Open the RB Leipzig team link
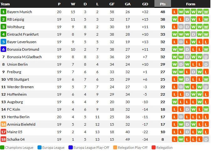Viewport: 211px width, 151px height. (x=16, y=19)
